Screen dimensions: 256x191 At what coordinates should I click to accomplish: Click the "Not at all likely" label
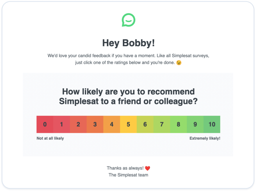tap(50, 138)
